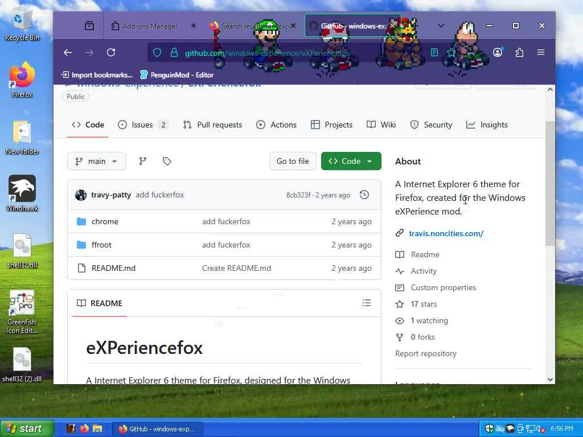The height and width of the screenshot is (437, 583).
Task: Open Firefox View tab list icon
Action: coord(89,26)
